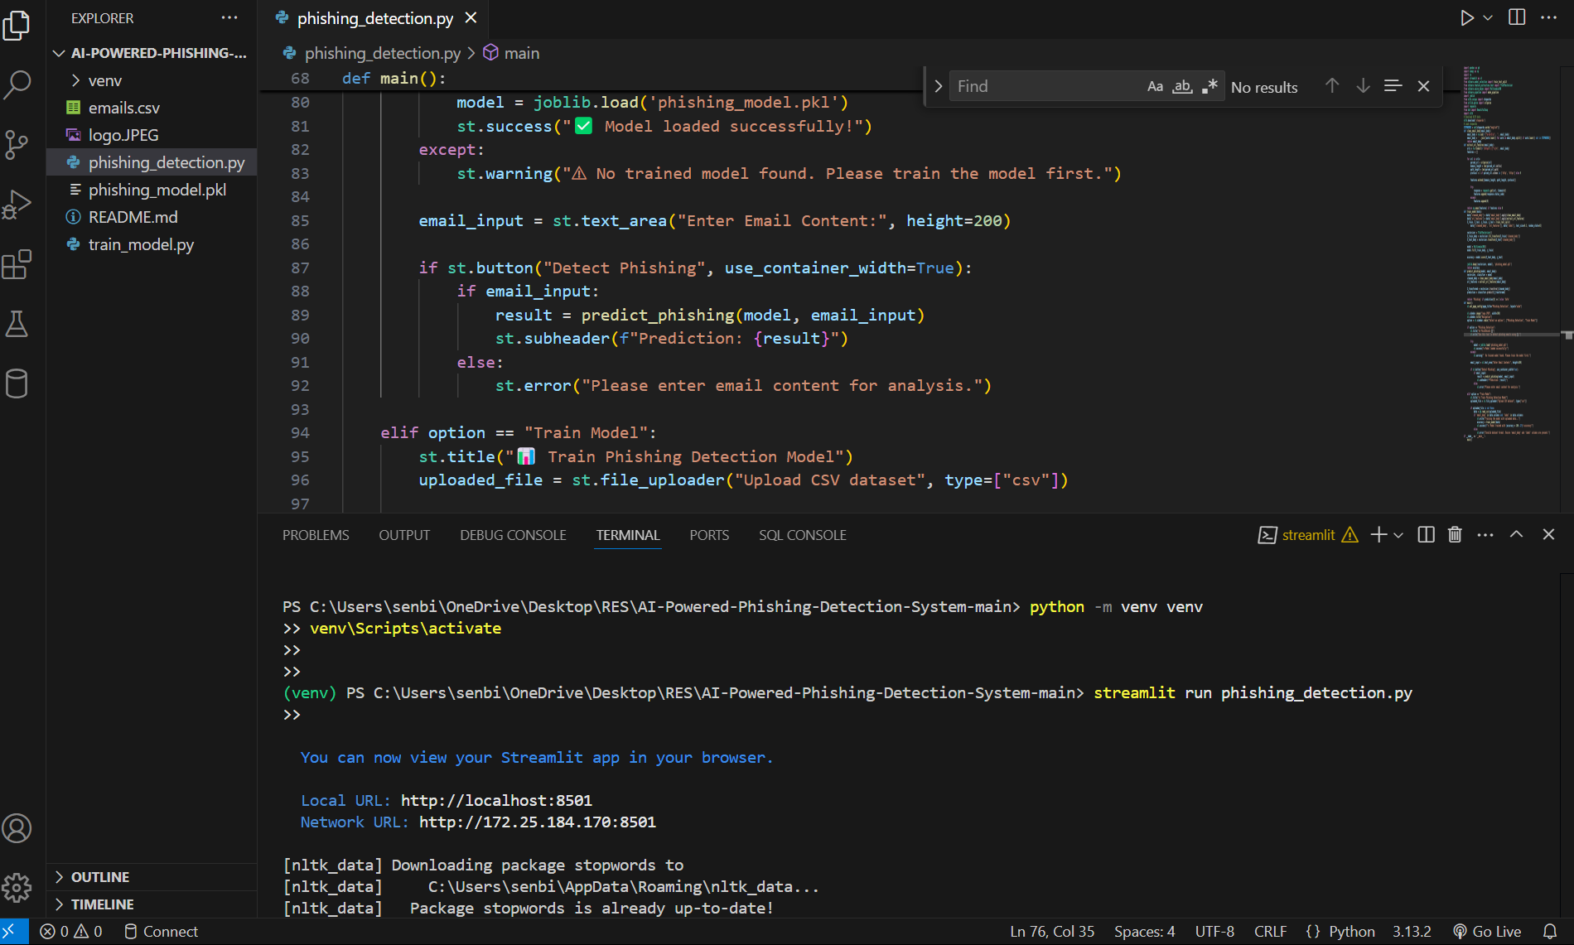
Task: Click Go Live in status bar
Action: 1488,932
